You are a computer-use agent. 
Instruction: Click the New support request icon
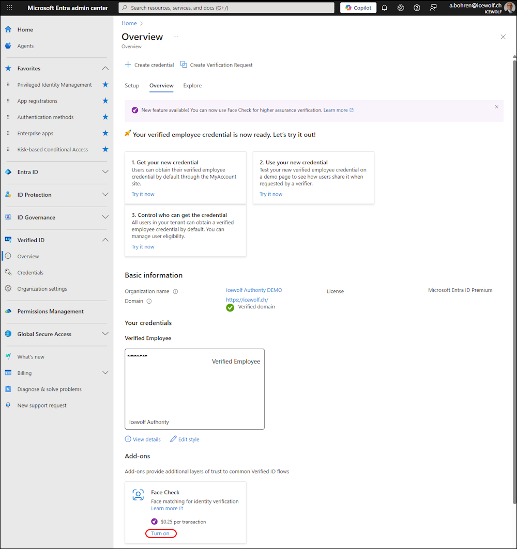(x=8, y=405)
